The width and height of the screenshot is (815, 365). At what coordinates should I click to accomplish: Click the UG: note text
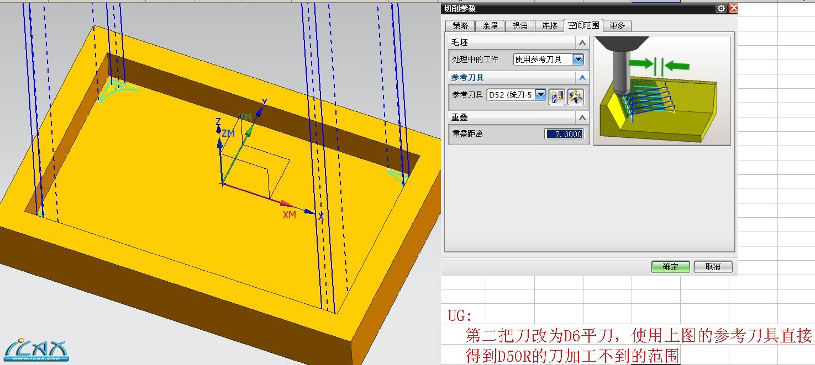pos(460,316)
